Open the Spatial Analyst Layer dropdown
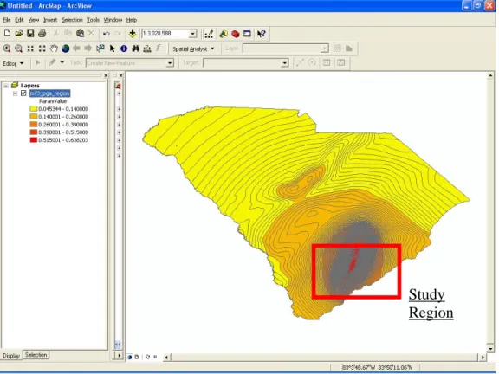This screenshot has height=374, width=499. pos(324,48)
